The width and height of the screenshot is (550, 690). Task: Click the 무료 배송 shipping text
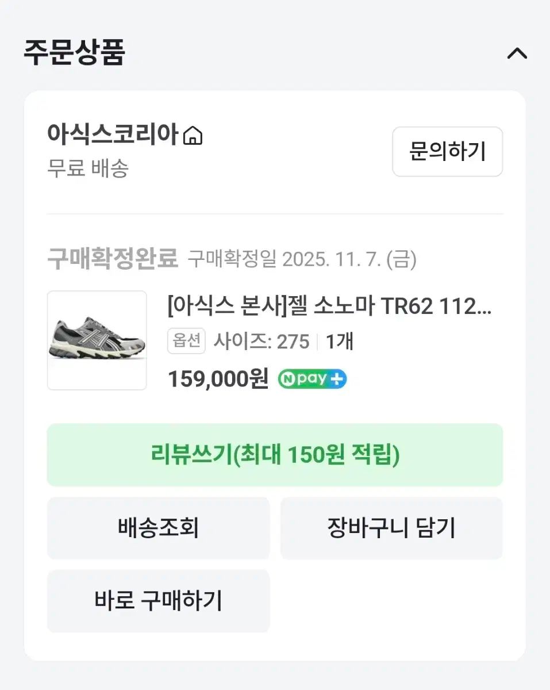coord(88,169)
